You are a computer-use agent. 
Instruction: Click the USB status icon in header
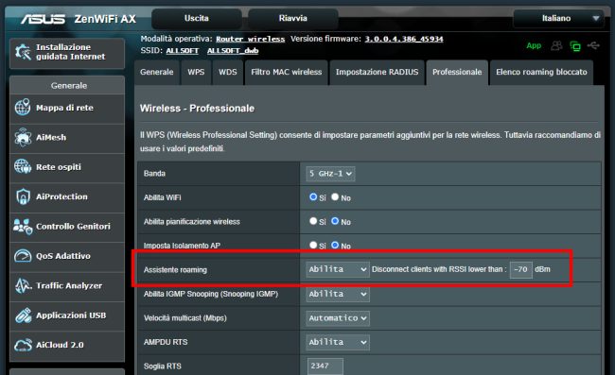pyautogui.click(x=593, y=46)
